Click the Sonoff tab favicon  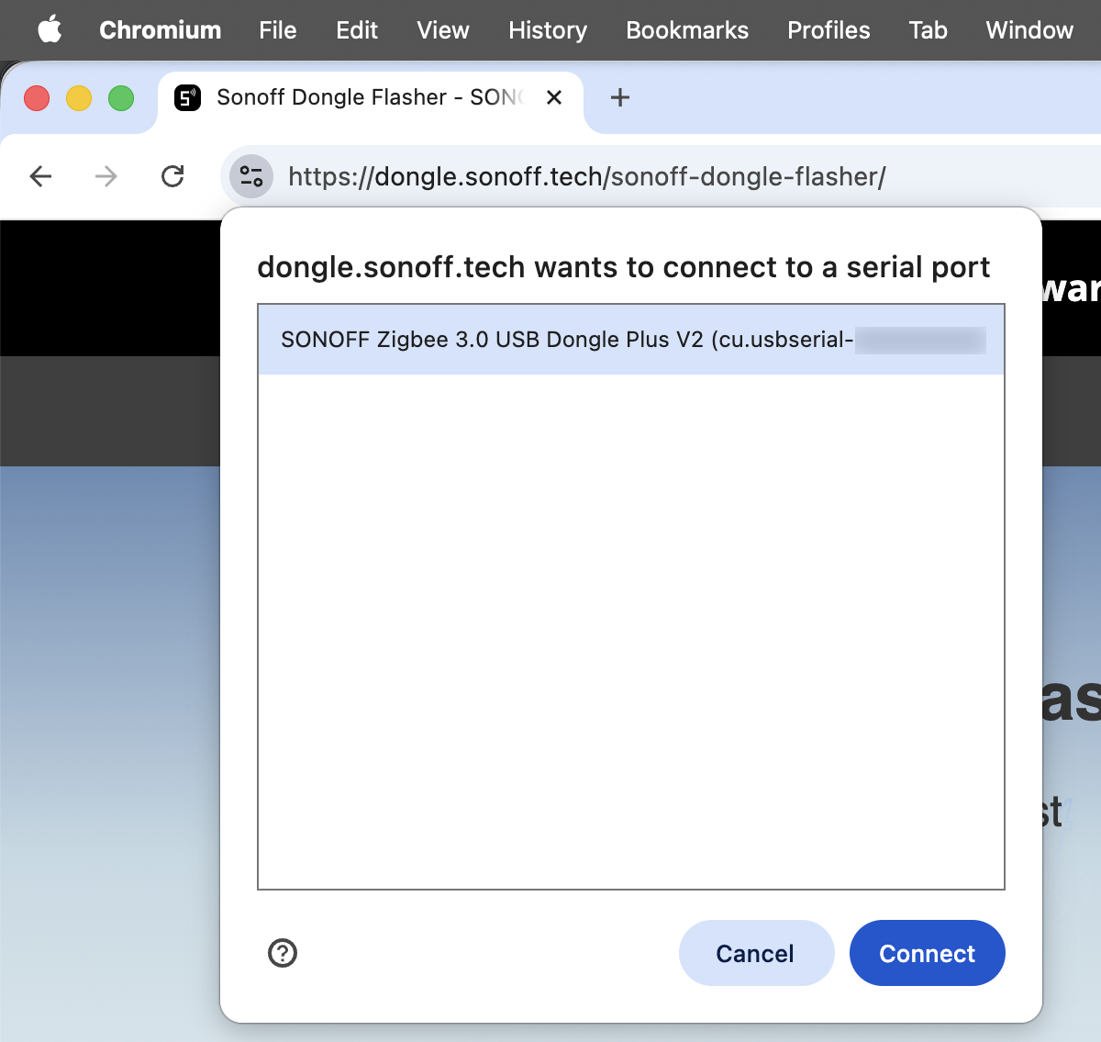tap(188, 97)
